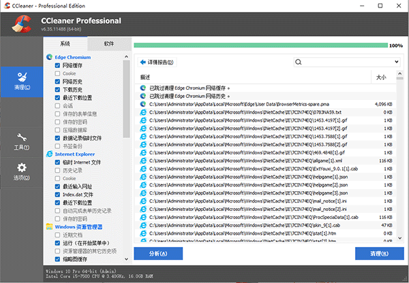Switch to the 系统 tab
Image resolution: width=409 pixels, height=283 pixels.
click(65, 44)
